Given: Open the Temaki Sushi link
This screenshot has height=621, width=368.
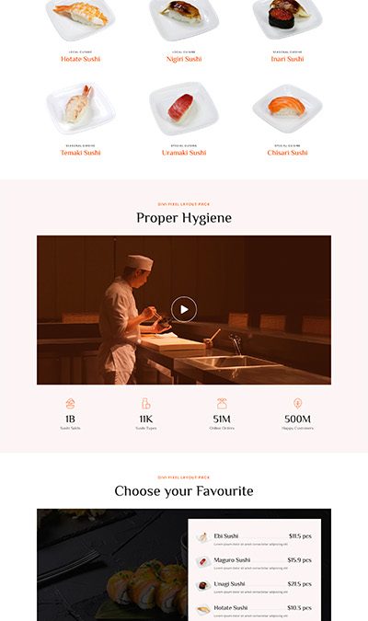Looking at the screenshot, I should click(80, 153).
